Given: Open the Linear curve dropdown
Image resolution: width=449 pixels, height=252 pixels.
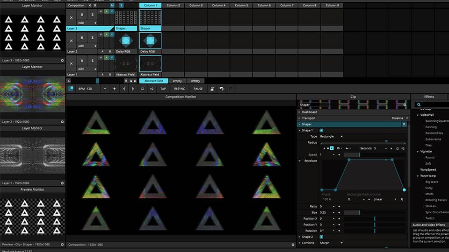Looking at the screenshot, I should click(x=385, y=199).
